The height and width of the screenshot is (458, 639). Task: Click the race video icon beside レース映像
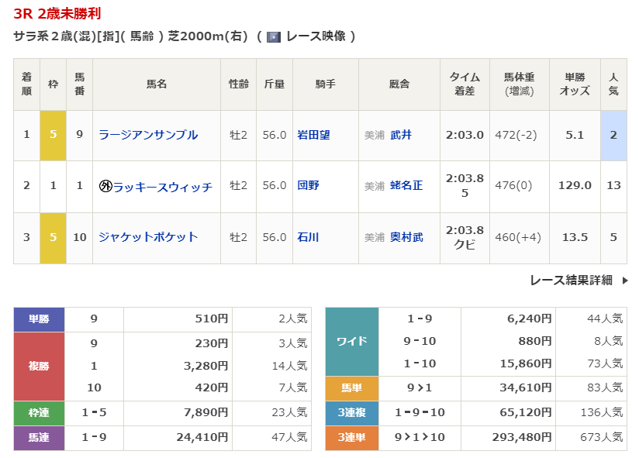click(x=273, y=36)
